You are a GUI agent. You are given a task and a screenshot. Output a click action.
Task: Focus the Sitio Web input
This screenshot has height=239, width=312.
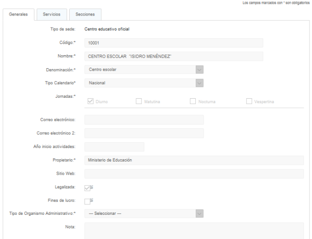coord(194,174)
